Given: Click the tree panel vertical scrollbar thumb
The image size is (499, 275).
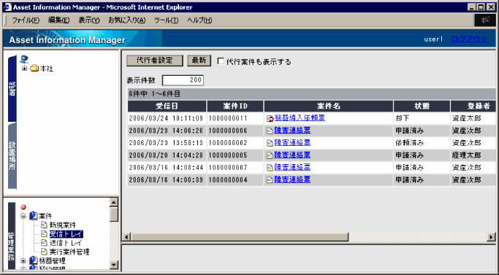Looking at the screenshot, I should point(114,214).
